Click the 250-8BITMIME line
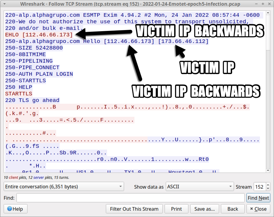274x217 pixels. tap(25, 54)
